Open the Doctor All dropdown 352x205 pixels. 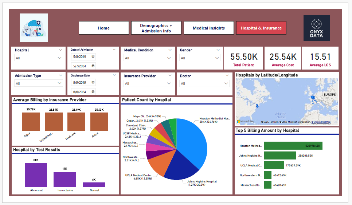coord(204,83)
